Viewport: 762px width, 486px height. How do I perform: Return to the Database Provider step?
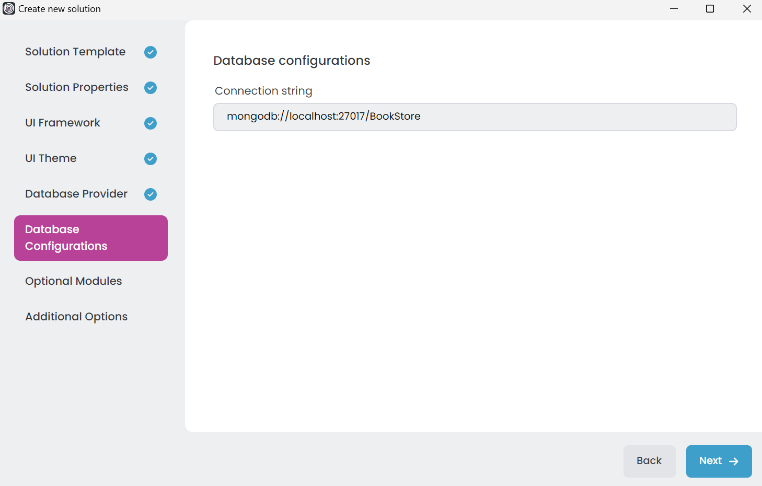(x=76, y=194)
